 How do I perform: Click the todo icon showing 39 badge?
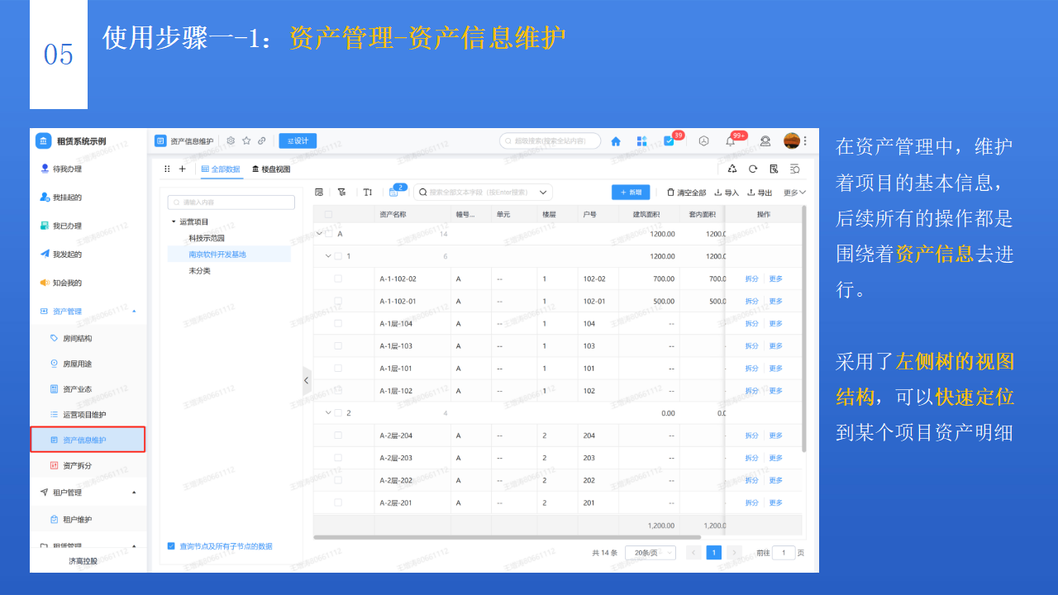[x=669, y=140]
